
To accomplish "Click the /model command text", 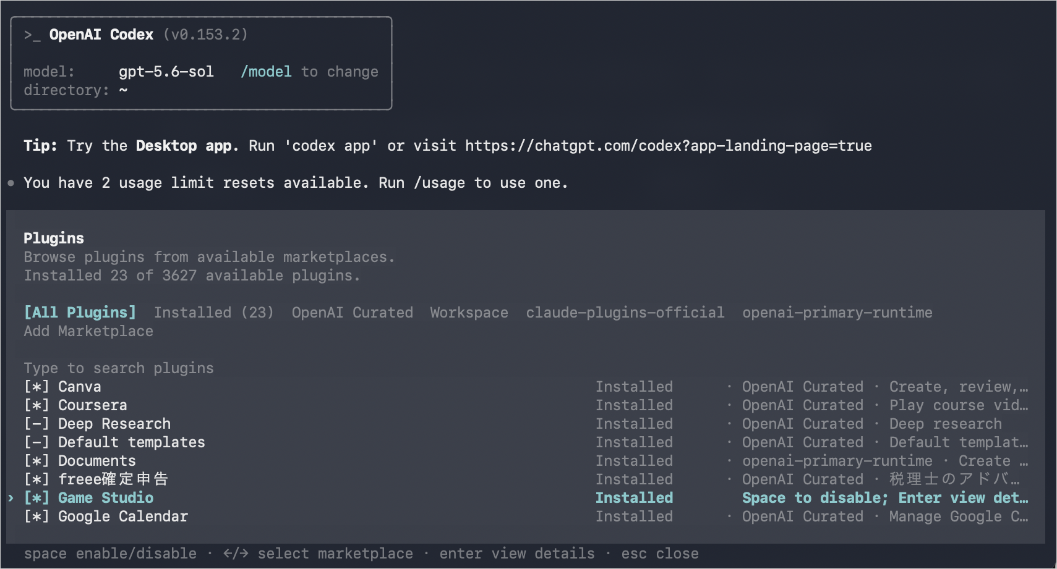I will [266, 72].
